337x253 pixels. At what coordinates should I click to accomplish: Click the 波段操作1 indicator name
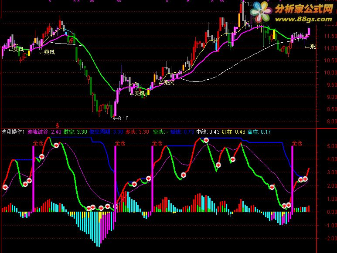point(13,132)
